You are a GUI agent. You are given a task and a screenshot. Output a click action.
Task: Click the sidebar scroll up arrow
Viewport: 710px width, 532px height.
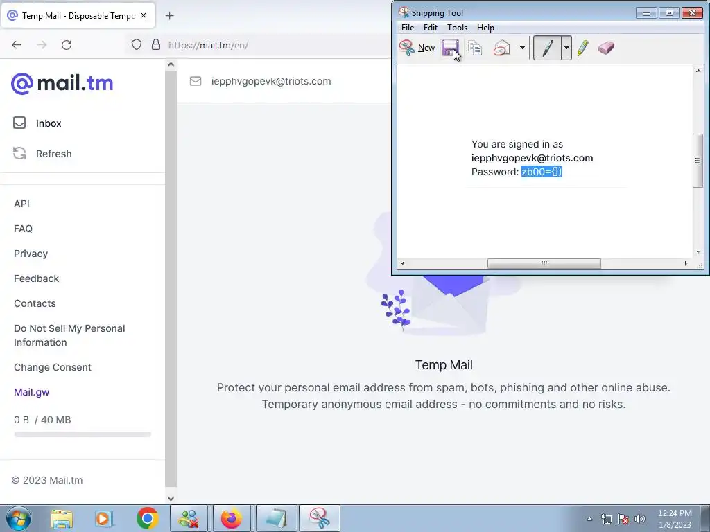(x=171, y=64)
